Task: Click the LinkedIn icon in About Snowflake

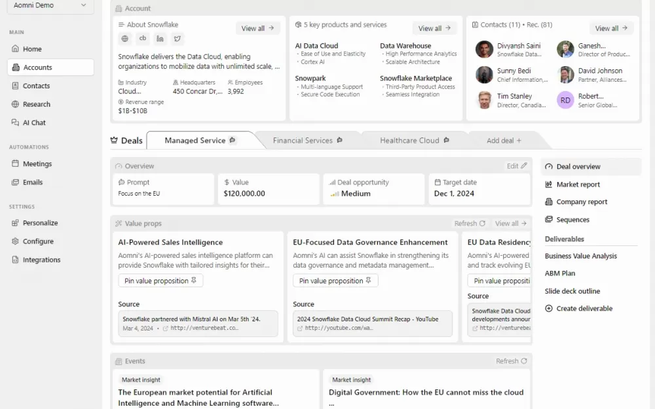Action: tap(160, 39)
